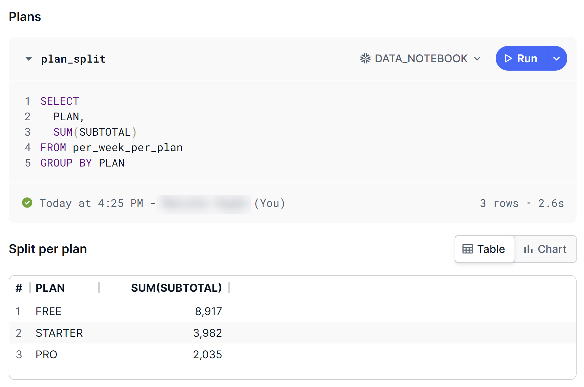
Task: Open the Run button dropdown chevron
Action: [557, 58]
